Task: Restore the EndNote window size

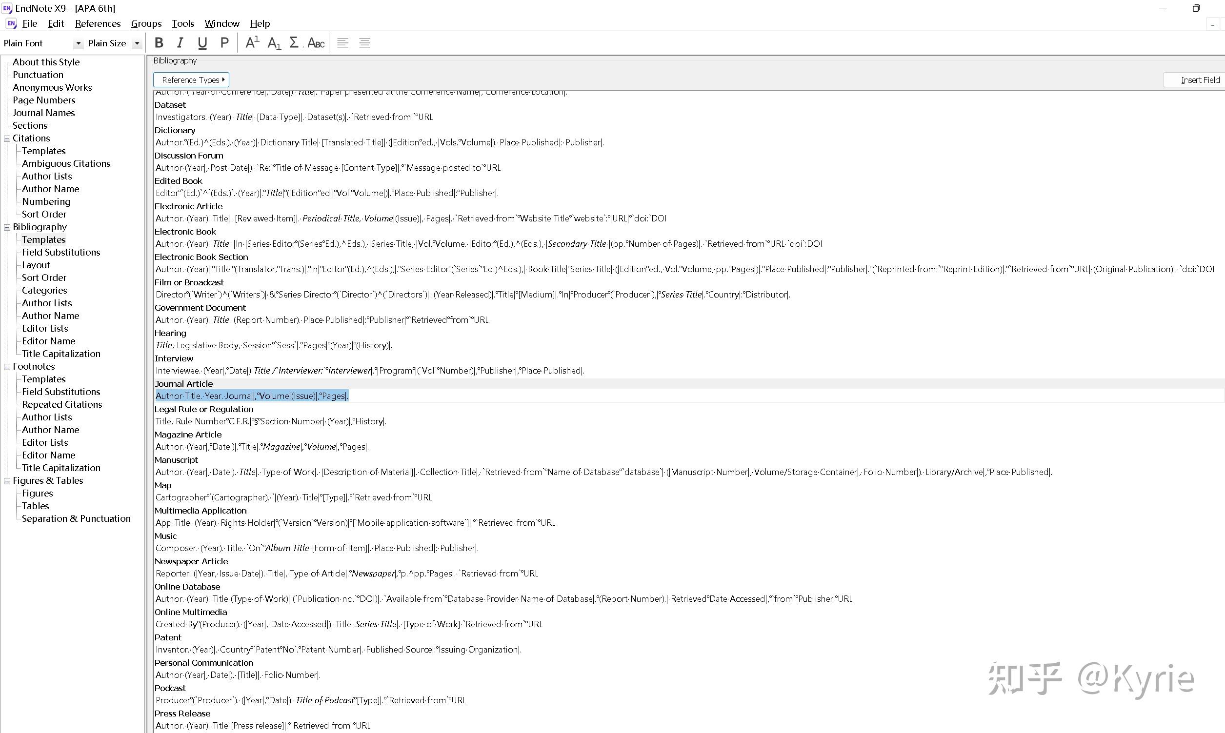Action: (x=1196, y=8)
